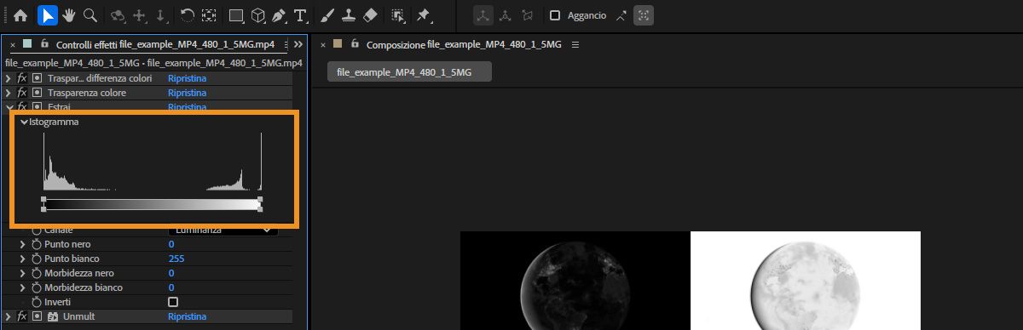Image resolution: width=1023 pixels, height=330 pixels.
Task: Select the Roto Brush tool
Action: click(x=397, y=15)
